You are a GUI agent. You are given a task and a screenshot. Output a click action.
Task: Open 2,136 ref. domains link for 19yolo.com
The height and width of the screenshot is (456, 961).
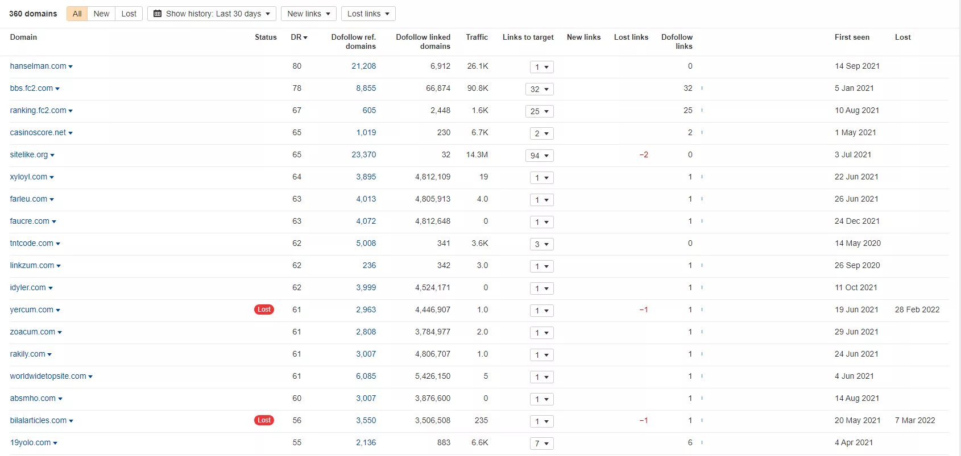click(366, 443)
